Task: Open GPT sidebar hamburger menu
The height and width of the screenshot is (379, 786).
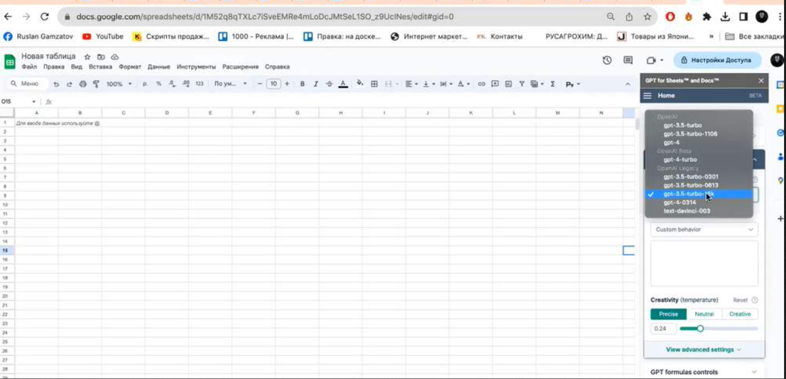Action: click(x=647, y=96)
